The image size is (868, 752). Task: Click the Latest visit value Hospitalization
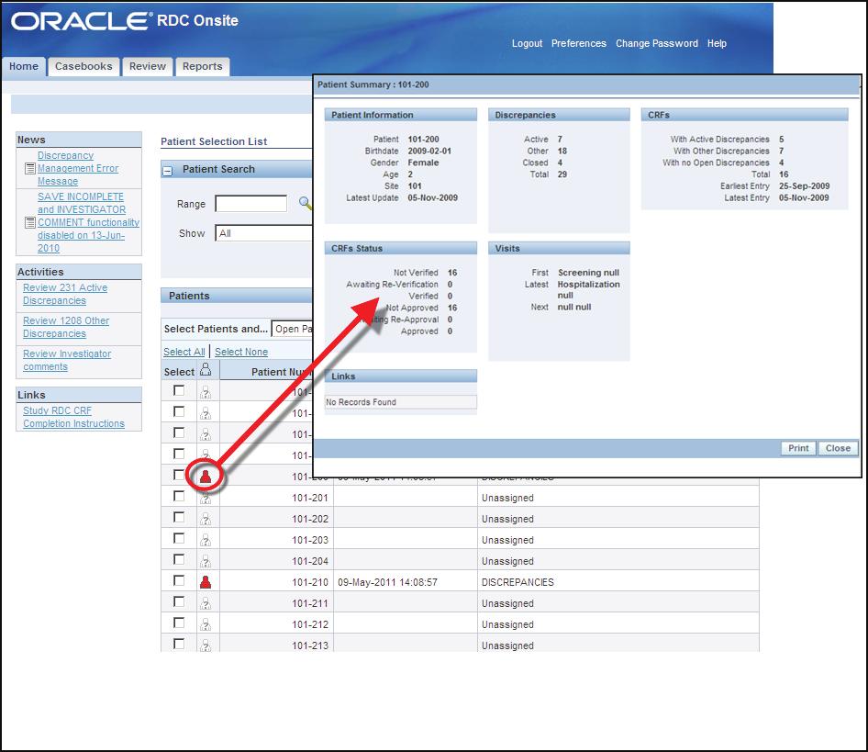[x=588, y=285]
